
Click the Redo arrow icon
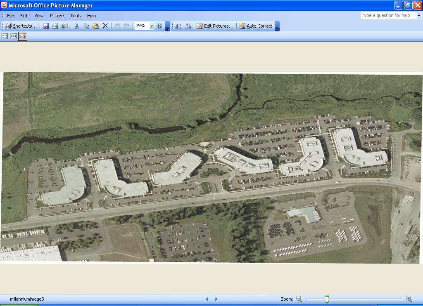[126, 26]
